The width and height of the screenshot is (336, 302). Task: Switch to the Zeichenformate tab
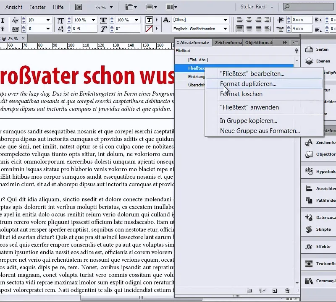click(x=228, y=43)
